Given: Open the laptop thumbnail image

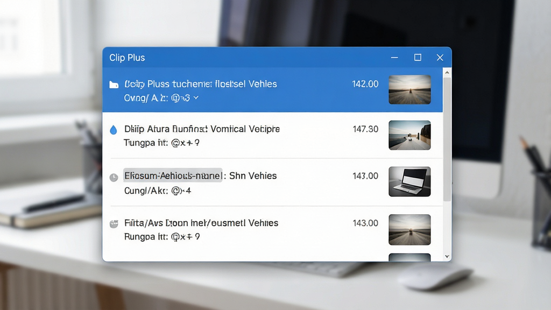Looking at the screenshot, I should pos(409,181).
